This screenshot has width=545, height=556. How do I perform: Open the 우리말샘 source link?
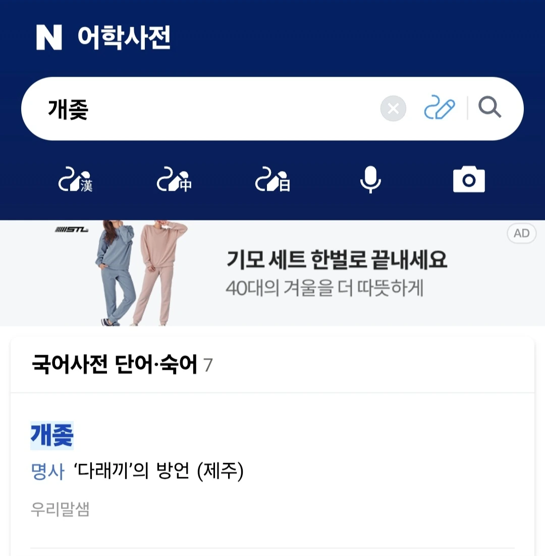tap(60, 509)
